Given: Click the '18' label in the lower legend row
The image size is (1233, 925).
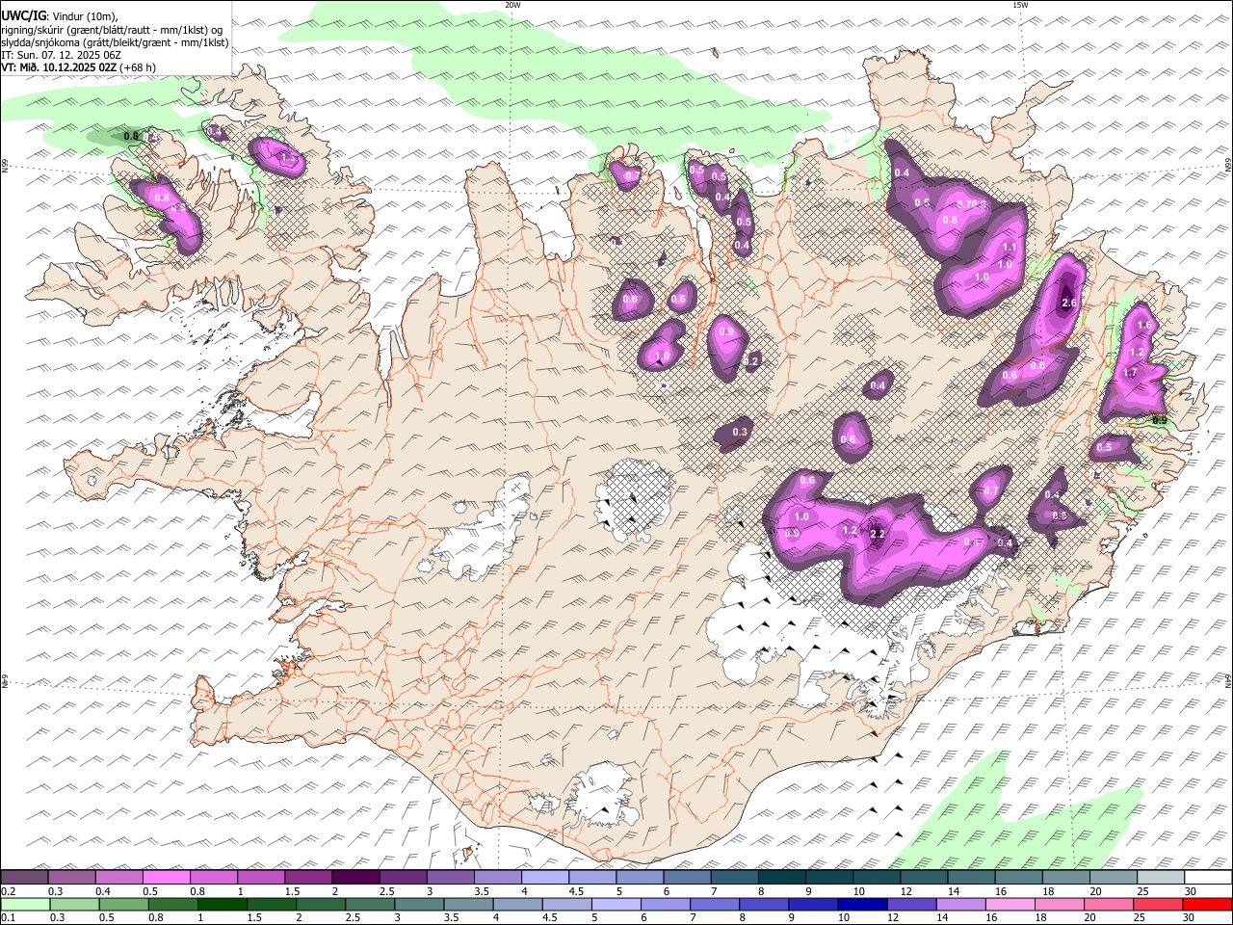Looking at the screenshot, I should click(1042, 918).
